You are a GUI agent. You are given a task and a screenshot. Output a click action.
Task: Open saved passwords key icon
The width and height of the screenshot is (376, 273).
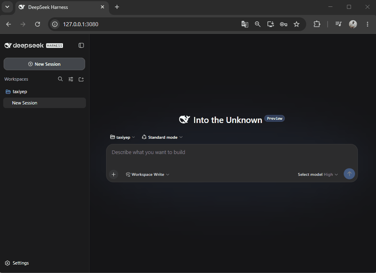pyautogui.click(x=284, y=24)
